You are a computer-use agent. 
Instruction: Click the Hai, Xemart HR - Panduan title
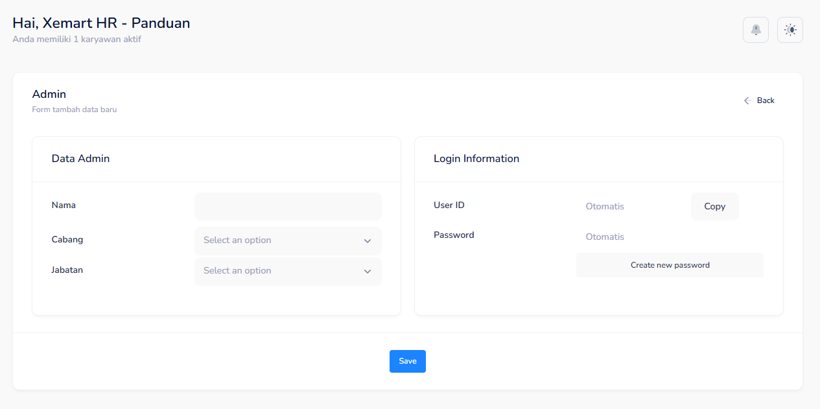tap(101, 23)
